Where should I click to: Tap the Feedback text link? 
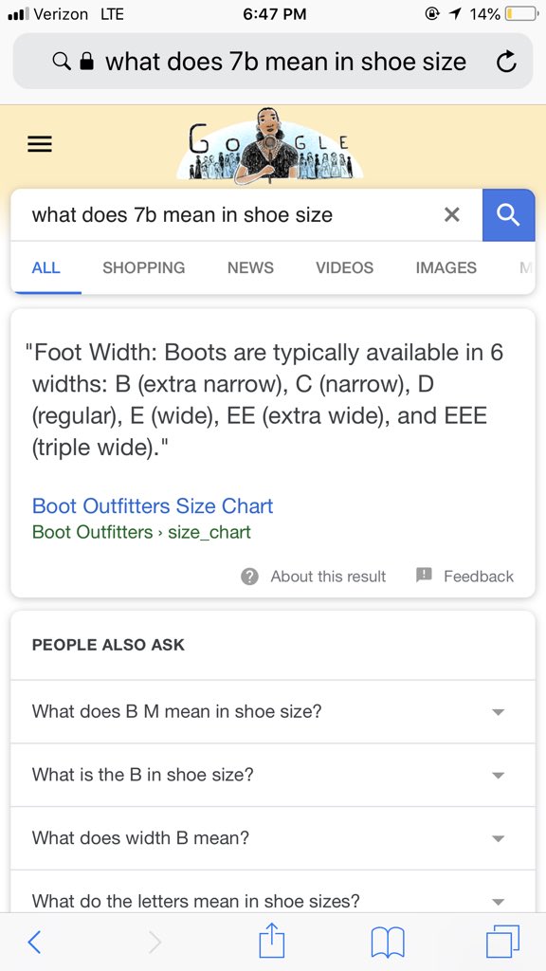[479, 577]
